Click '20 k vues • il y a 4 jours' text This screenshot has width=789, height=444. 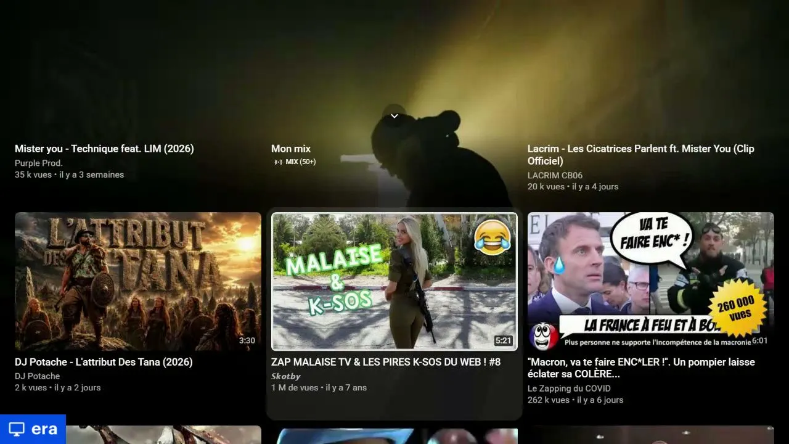[573, 187]
